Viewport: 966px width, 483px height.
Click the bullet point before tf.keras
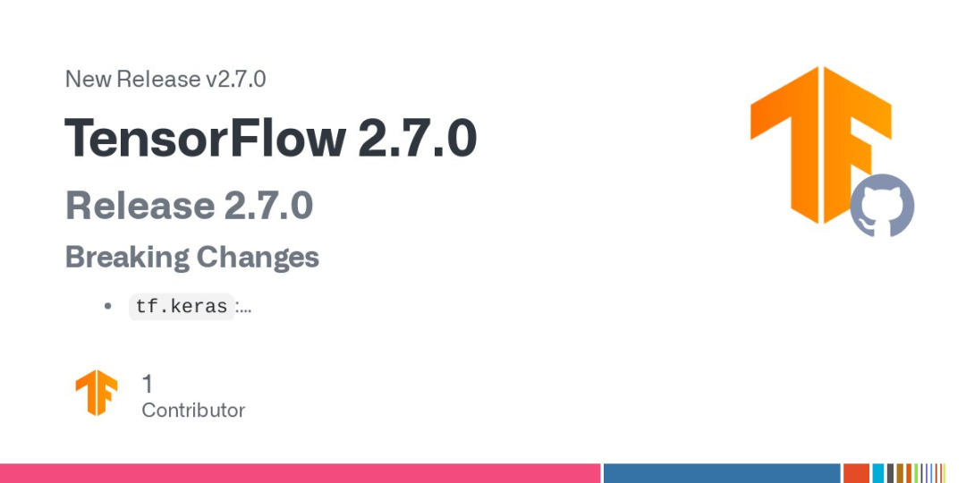(108, 307)
